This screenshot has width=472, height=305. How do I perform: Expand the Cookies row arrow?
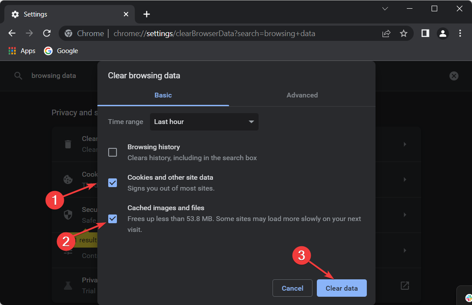[405, 179]
